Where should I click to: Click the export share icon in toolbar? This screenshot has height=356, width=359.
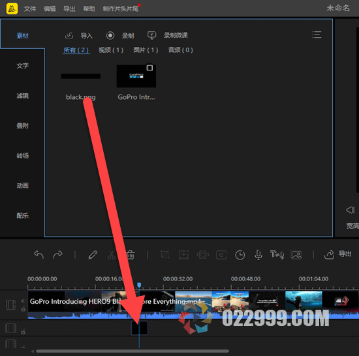click(x=329, y=254)
